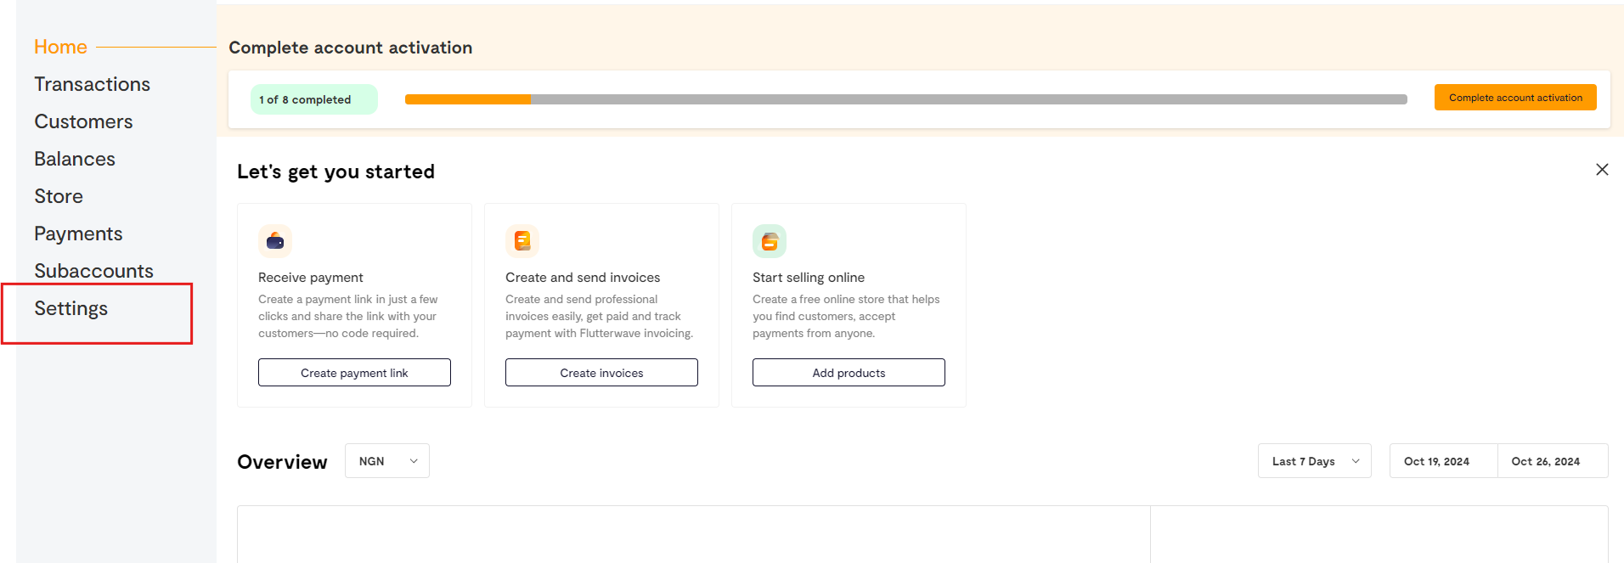Click the Complete account activation button

click(x=1515, y=98)
